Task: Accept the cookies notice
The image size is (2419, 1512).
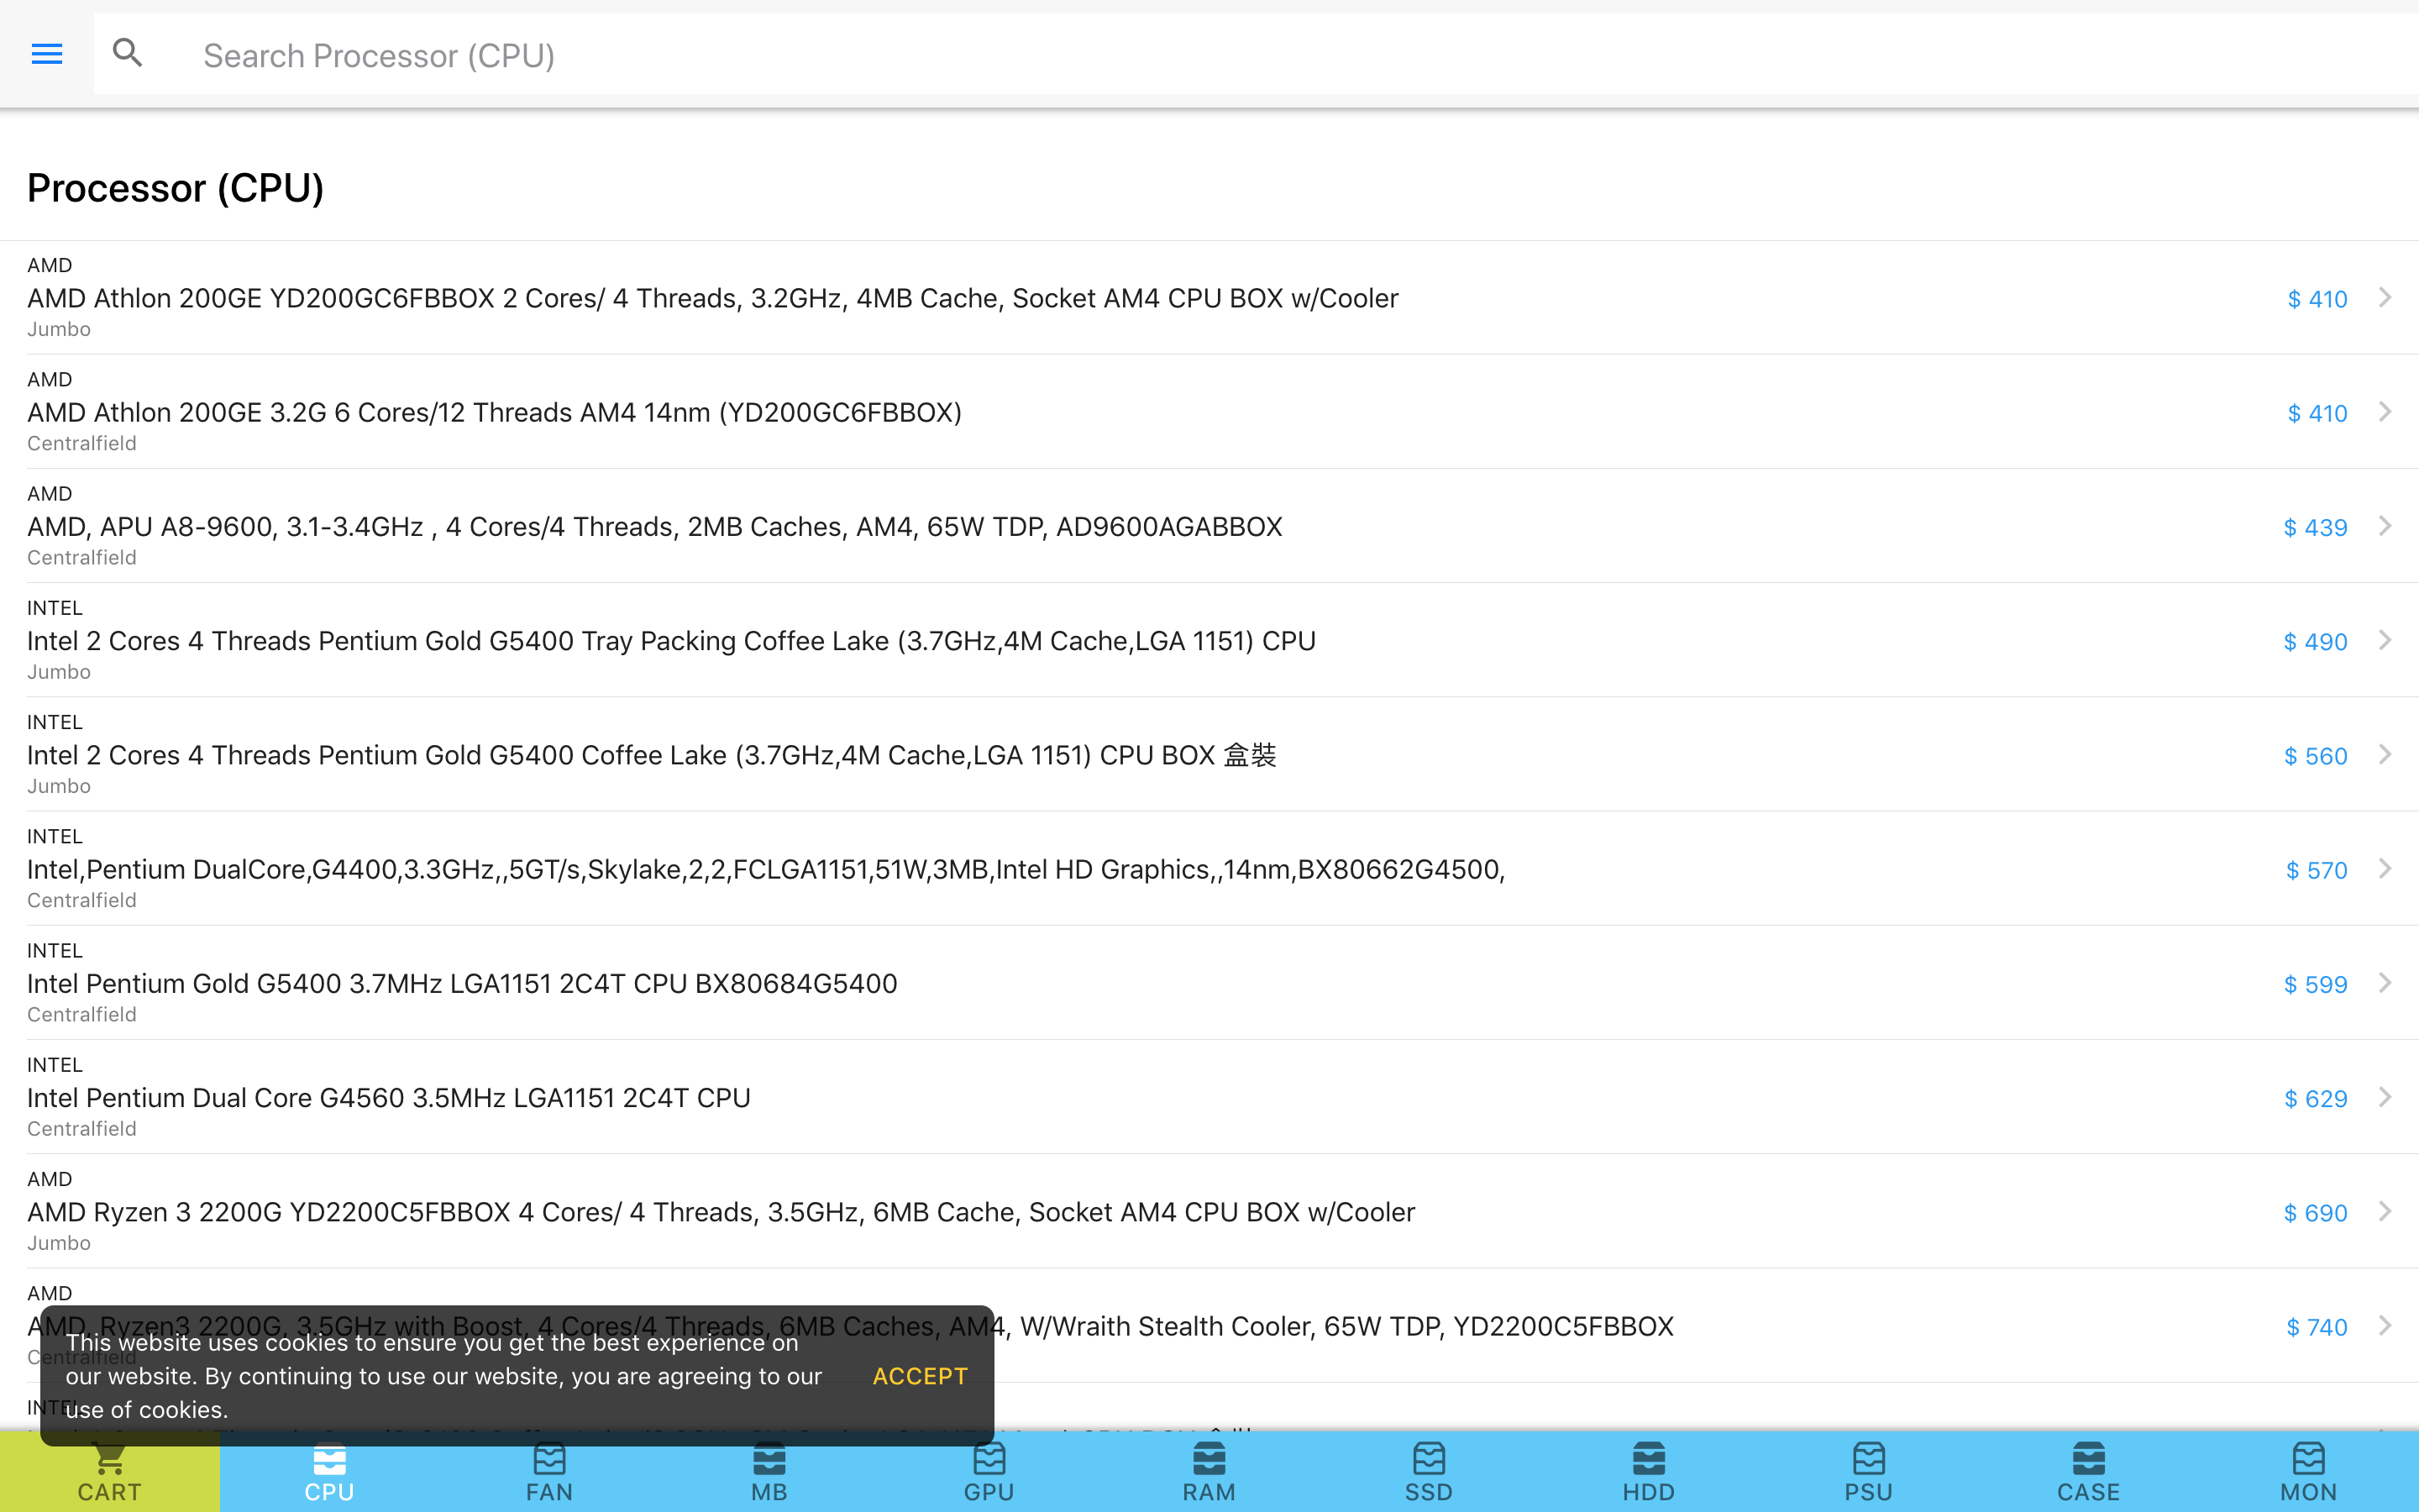Action: point(920,1376)
